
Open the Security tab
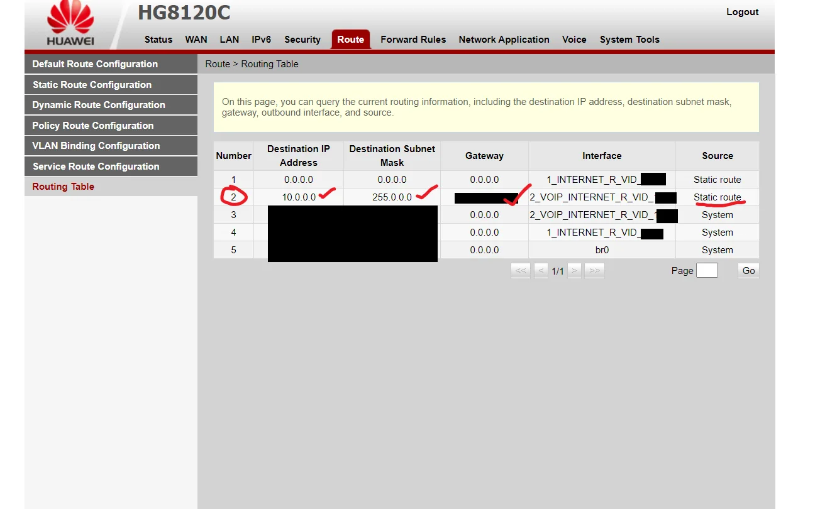302,40
